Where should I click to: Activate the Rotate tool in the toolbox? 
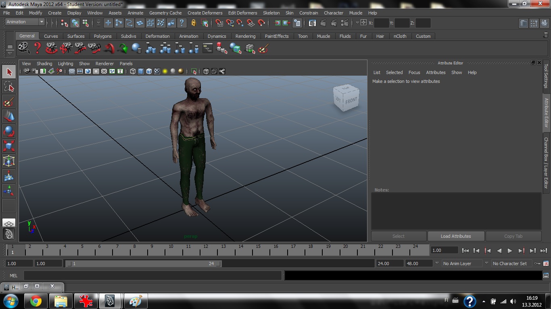[x=9, y=131]
